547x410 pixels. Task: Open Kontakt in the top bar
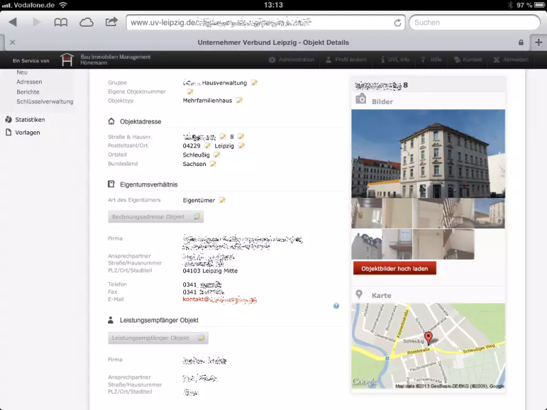[x=468, y=59]
